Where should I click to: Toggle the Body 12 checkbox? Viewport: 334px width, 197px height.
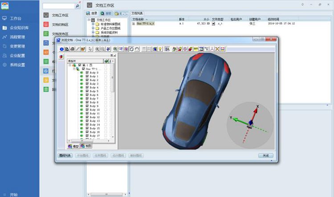[87, 117]
